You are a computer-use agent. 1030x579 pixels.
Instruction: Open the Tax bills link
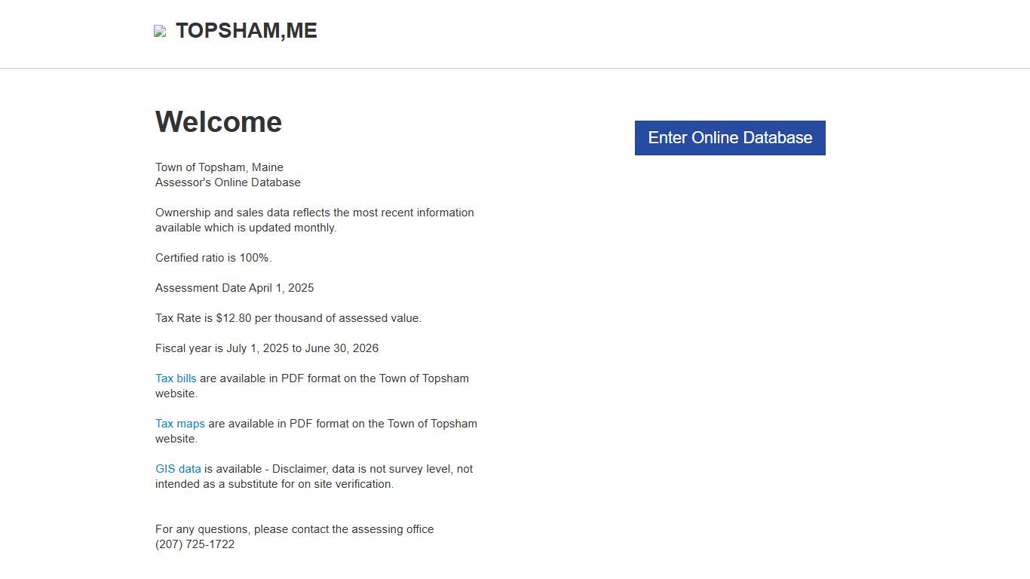pos(176,378)
